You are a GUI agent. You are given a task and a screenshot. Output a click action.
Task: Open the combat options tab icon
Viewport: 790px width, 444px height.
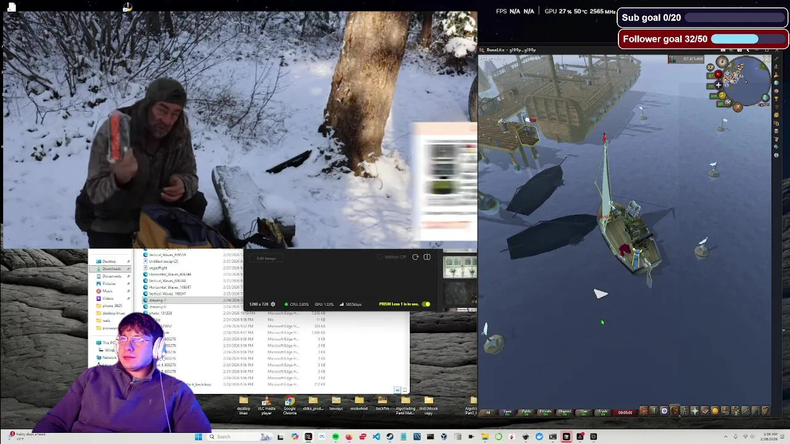[x=644, y=411]
